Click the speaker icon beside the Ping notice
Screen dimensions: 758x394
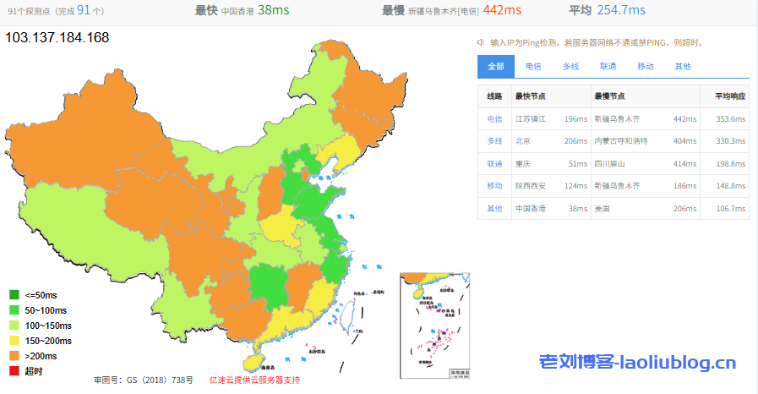[481, 42]
